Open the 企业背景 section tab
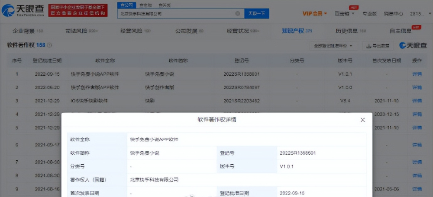The image size is (433, 197). pos(27,31)
